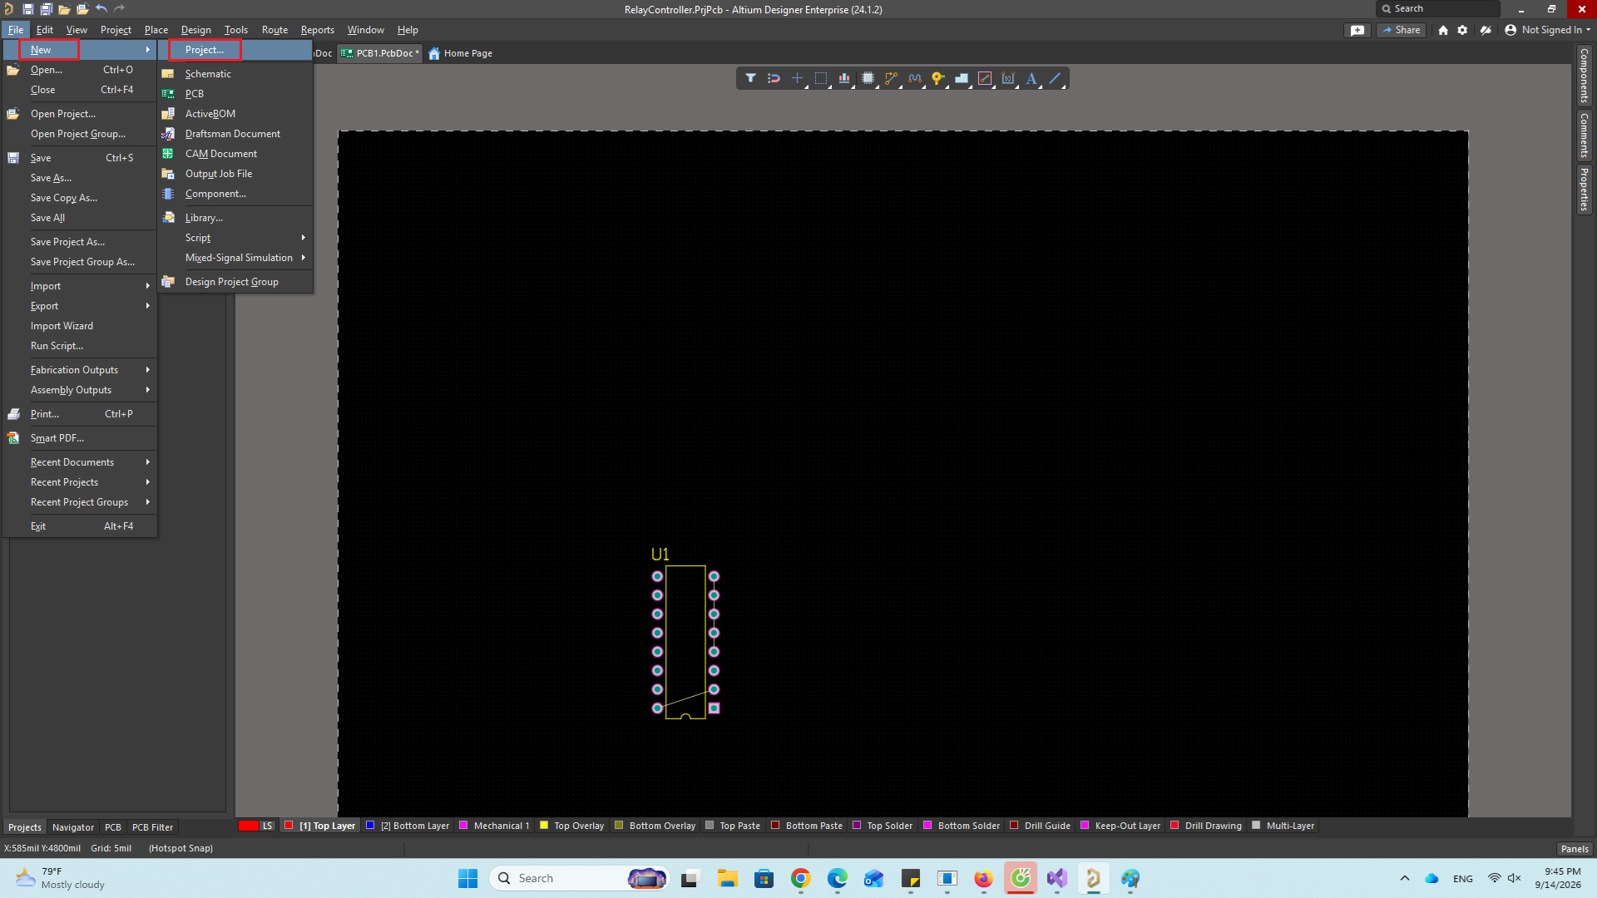Expand Recent Documents submenu
1597x898 pixels.
pyautogui.click(x=80, y=462)
